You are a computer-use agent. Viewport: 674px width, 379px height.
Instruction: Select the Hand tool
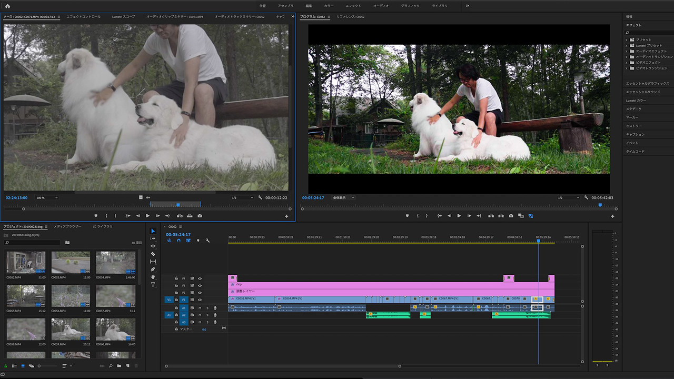click(153, 277)
